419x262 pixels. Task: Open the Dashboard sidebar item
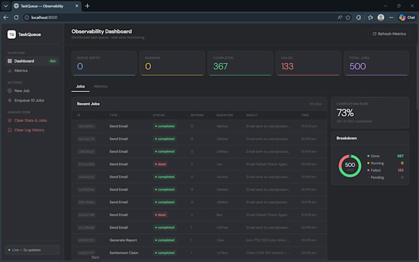[x=32, y=61]
